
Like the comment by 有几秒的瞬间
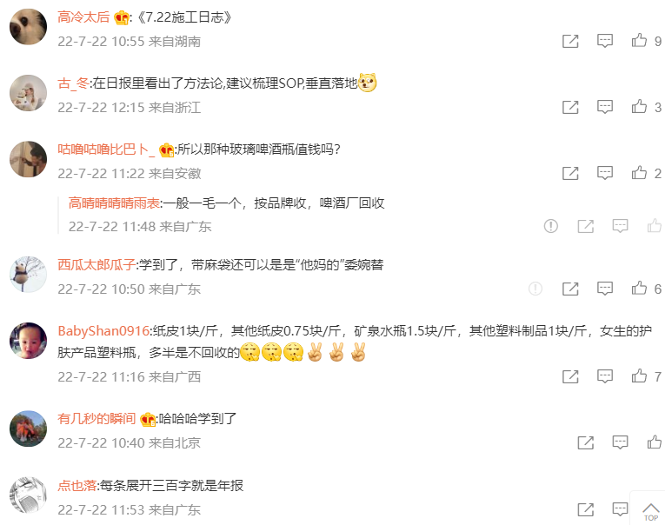coord(655,442)
